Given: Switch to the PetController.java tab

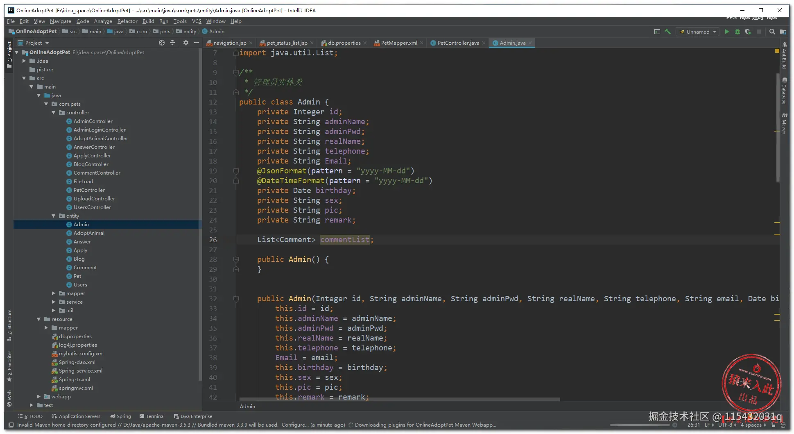Looking at the screenshot, I should (x=458, y=43).
